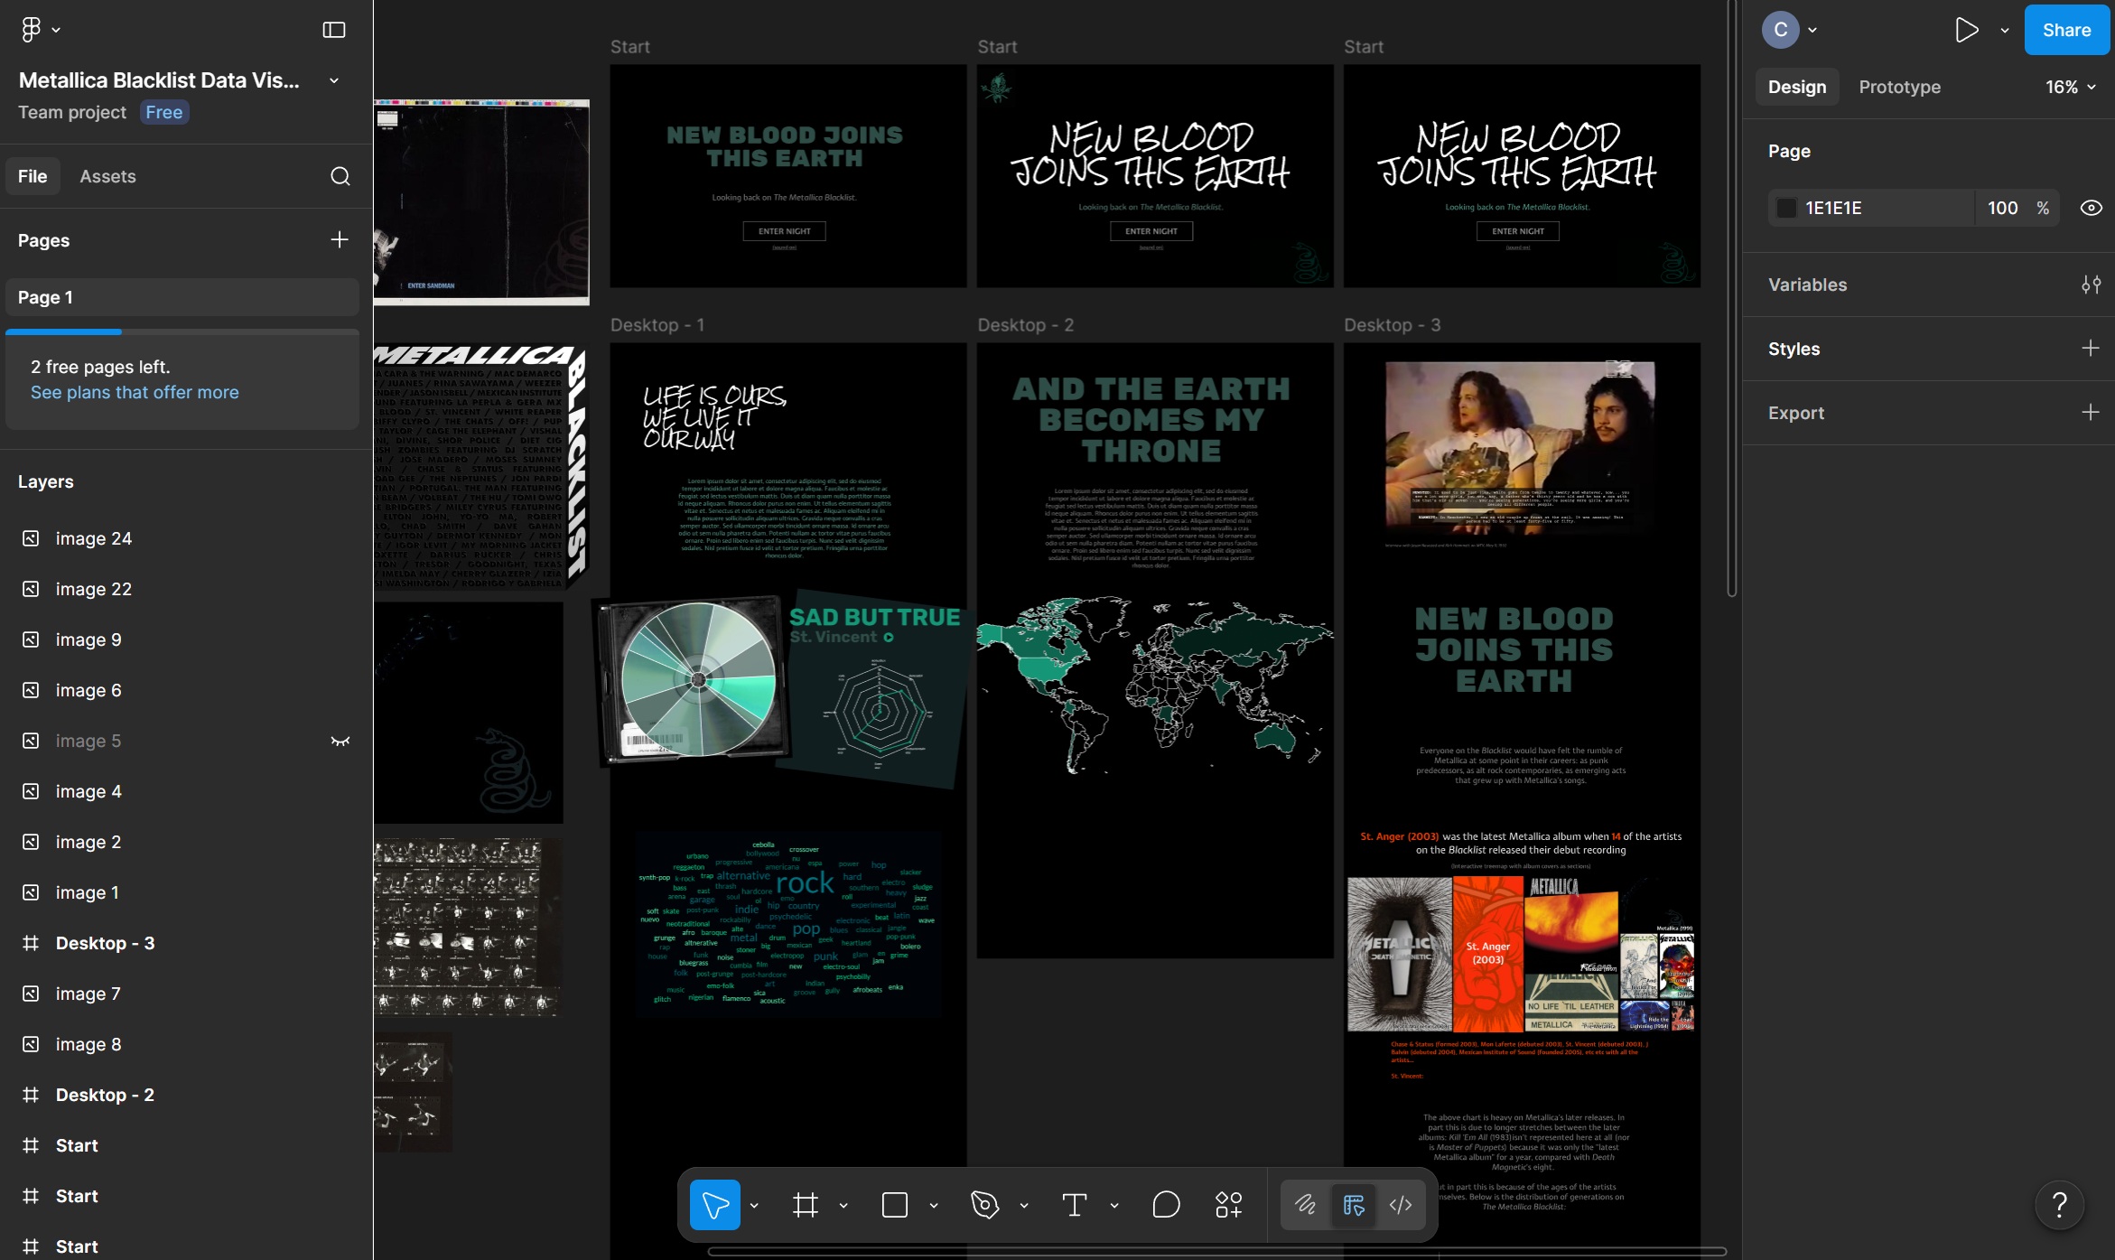Click the Desktop - 3 frame icon

tap(31, 943)
